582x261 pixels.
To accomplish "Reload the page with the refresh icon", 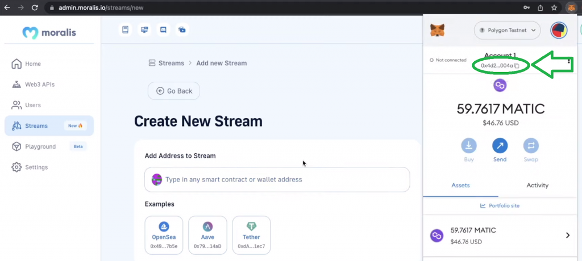I will click(35, 7).
